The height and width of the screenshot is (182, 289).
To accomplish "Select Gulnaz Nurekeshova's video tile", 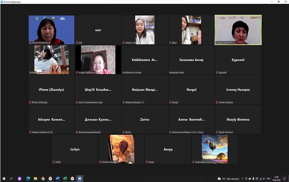I will [x=51, y=29].
